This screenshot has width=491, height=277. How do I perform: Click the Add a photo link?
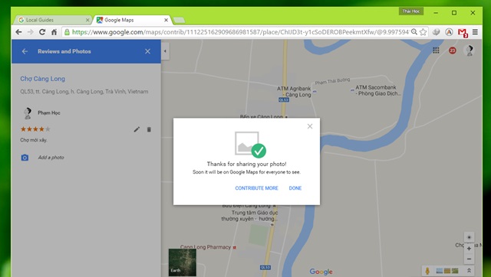coord(51,158)
